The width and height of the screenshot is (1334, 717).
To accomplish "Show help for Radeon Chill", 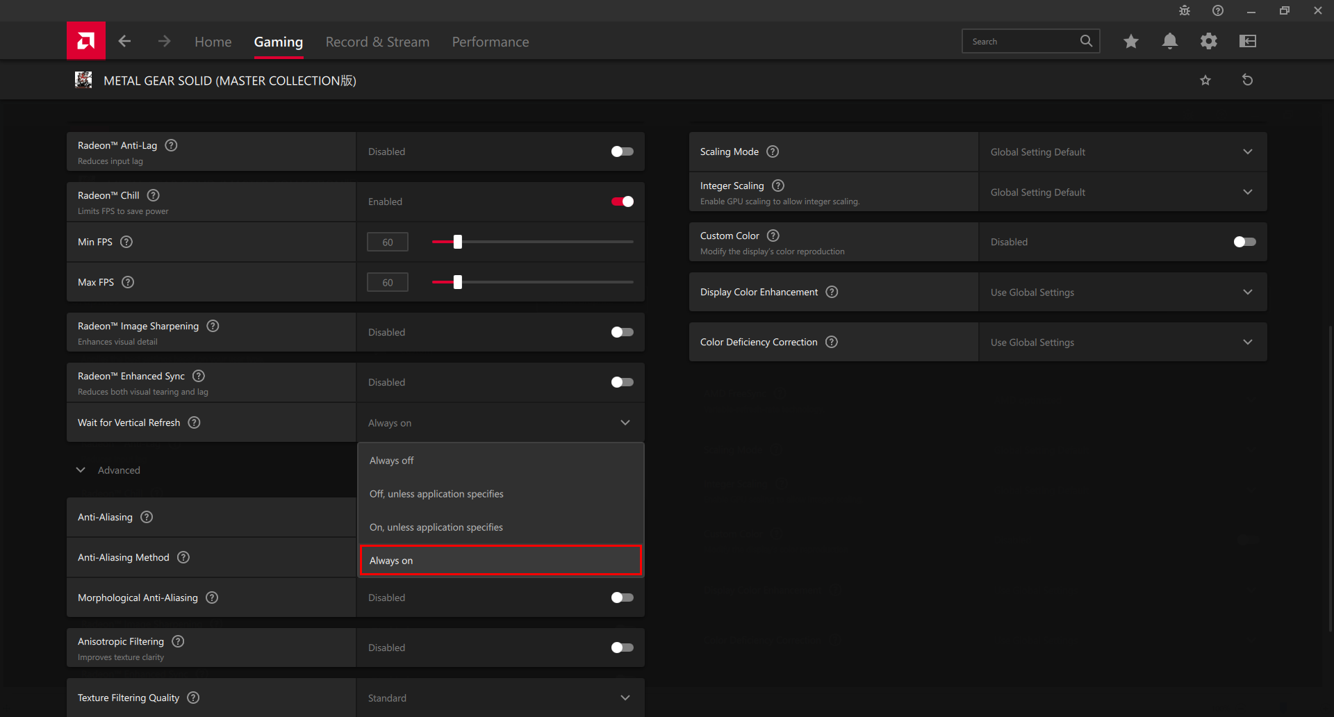I will [154, 195].
